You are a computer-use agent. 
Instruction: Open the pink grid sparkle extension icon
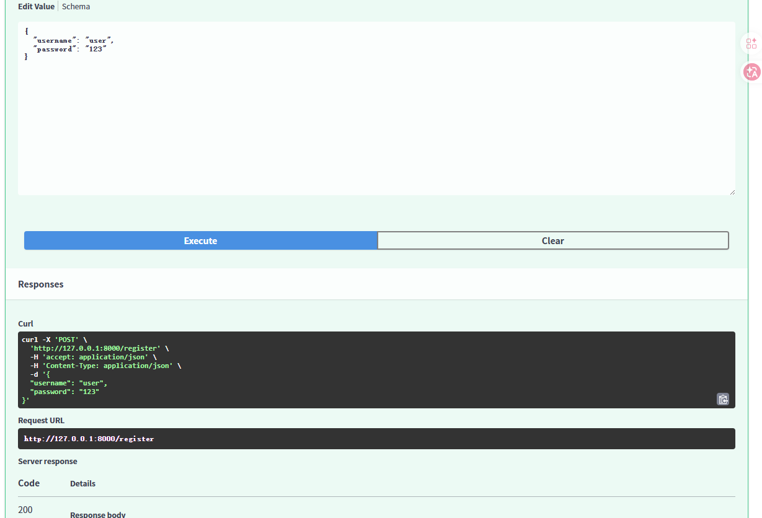pyautogui.click(x=751, y=43)
